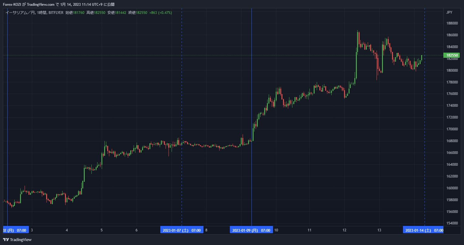The height and width of the screenshot is (245, 464).
Task: Click day 11 on the time axis
Action: 309,230
